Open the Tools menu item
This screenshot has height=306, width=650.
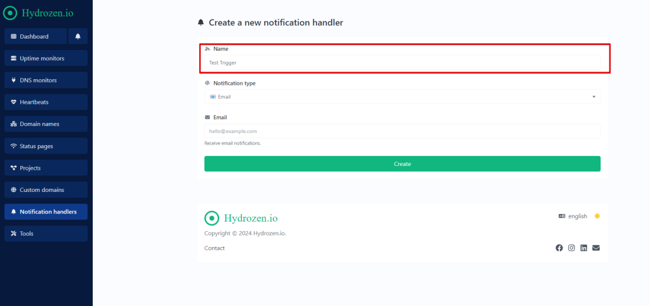coord(46,233)
